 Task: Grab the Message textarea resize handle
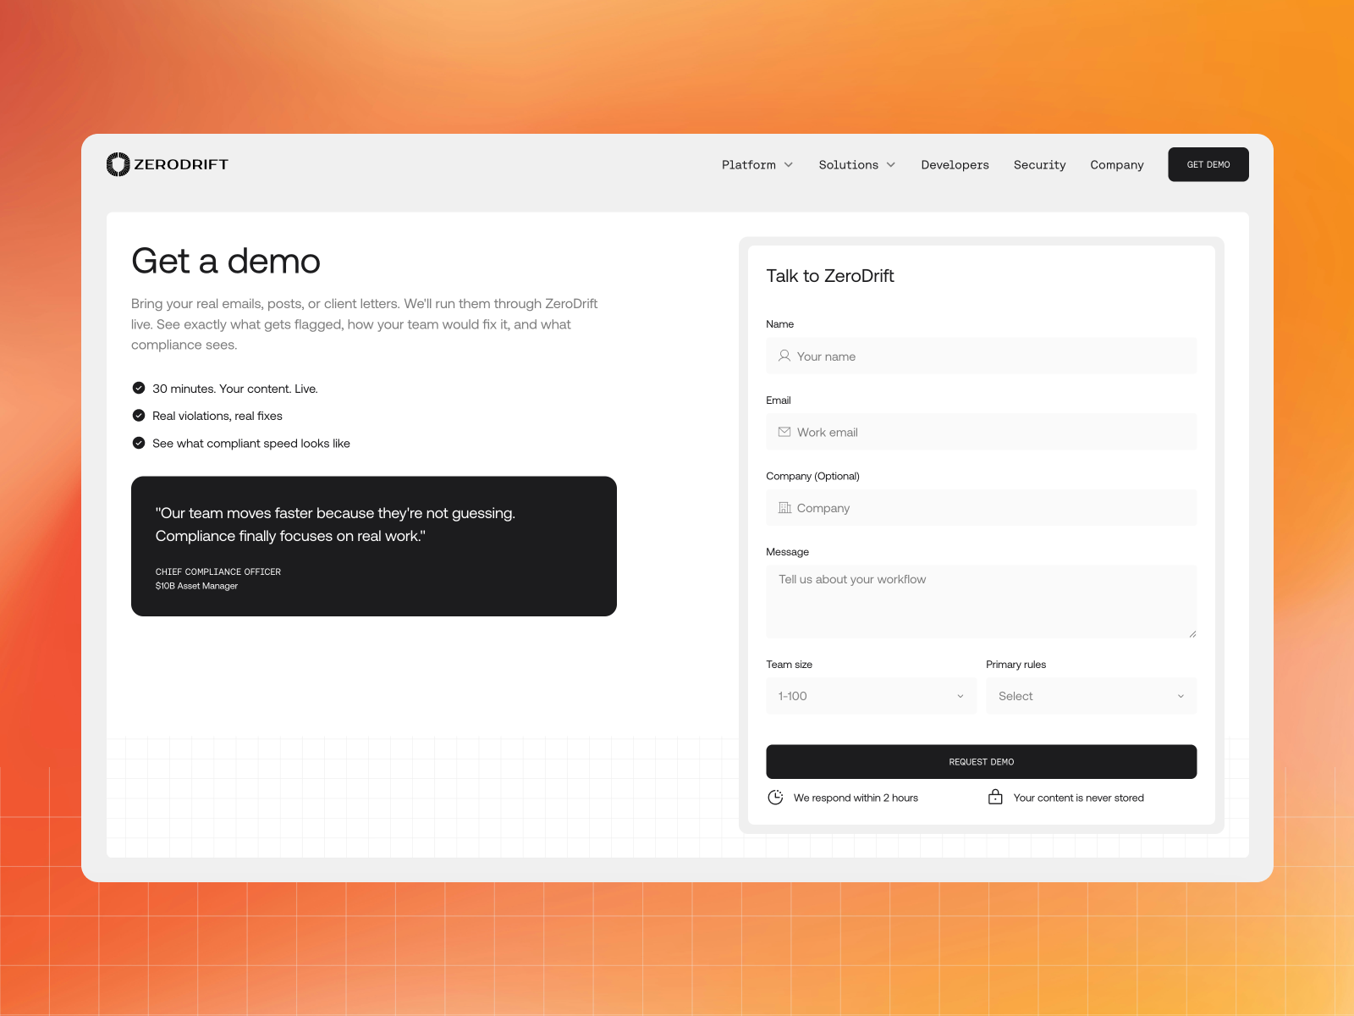coord(1192,634)
